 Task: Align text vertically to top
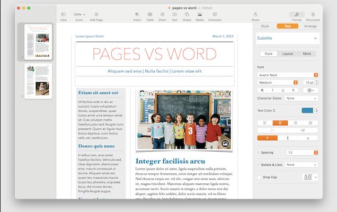(268, 138)
